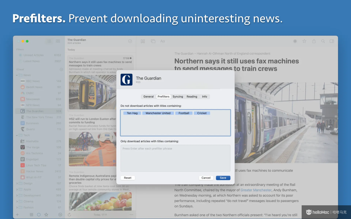
Task: Cancel the prefilter dialog
Action: point(206,178)
